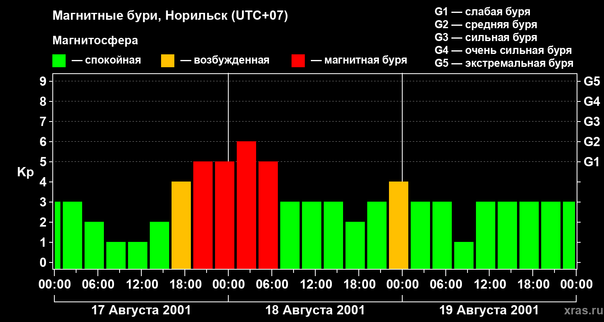
Task: Click the 'G3 — сильная буря' legend line
Action: point(486,37)
